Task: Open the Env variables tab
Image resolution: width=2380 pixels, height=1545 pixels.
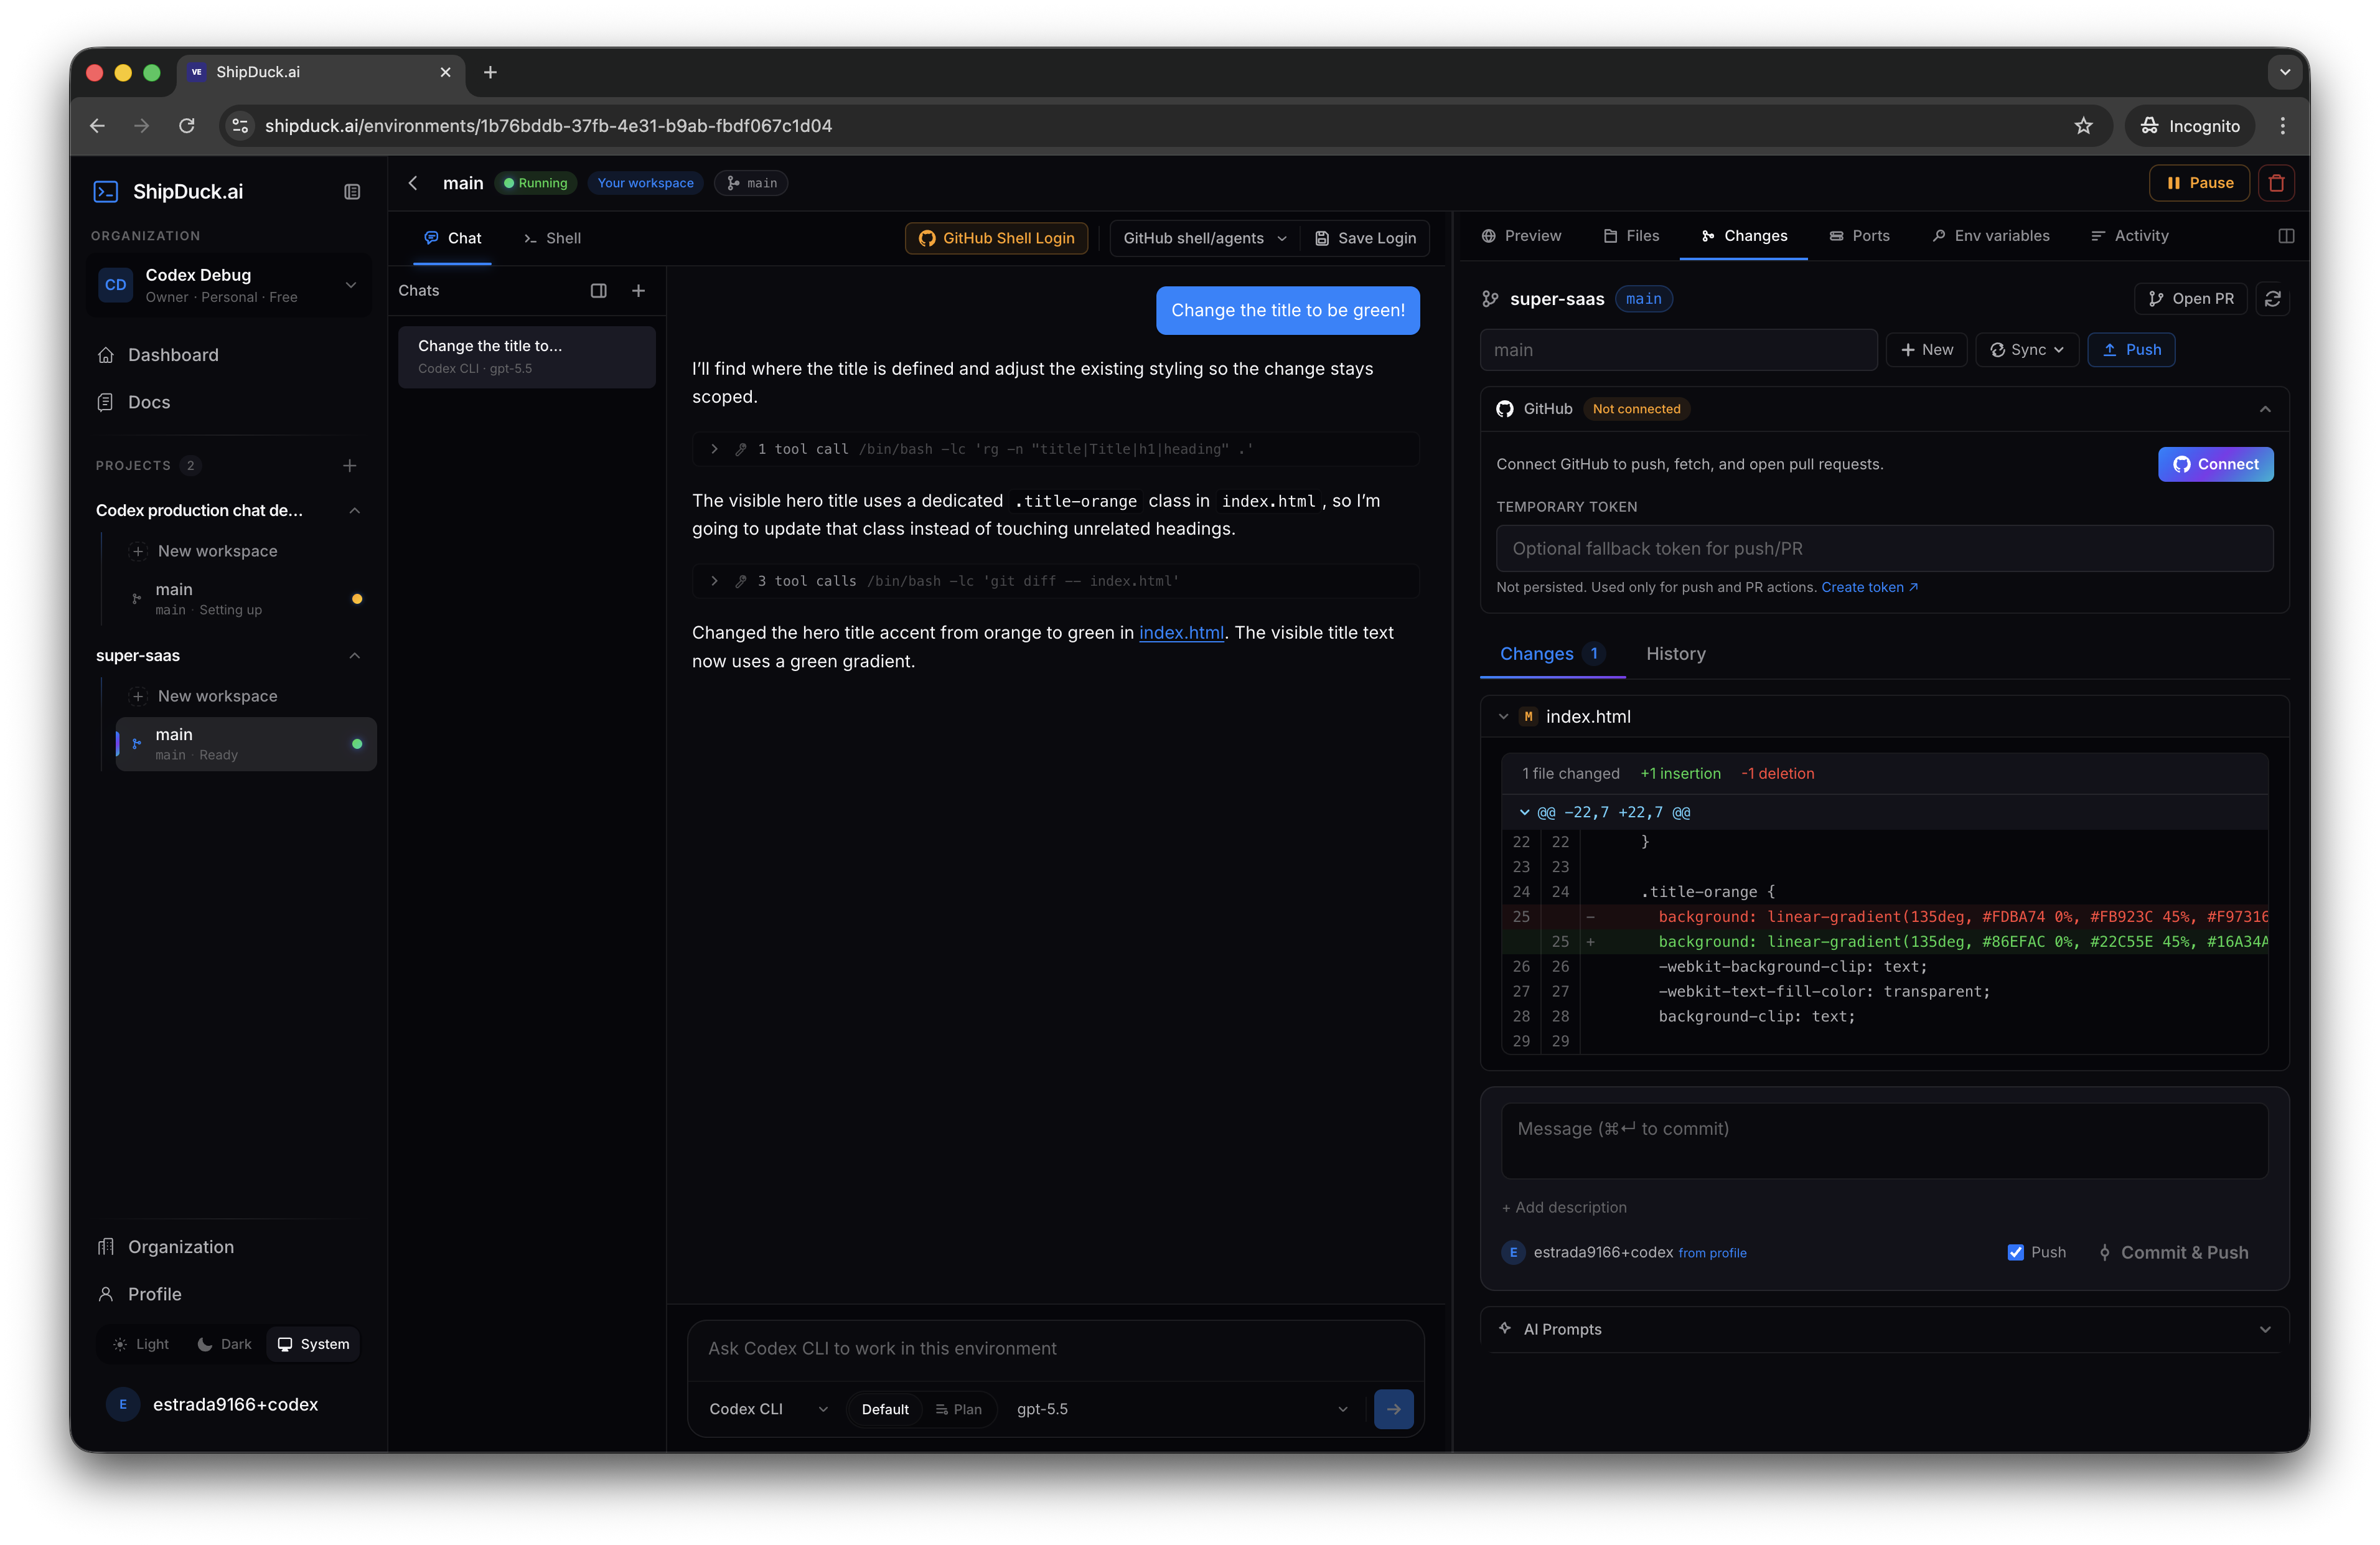Action: [x=1990, y=236]
